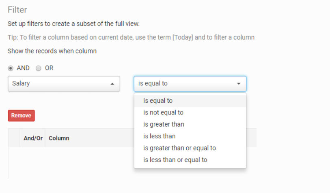The width and height of the screenshot is (330, 193).
Task: Click the Salary dropdown arrow icon
Action: click(x=112, y=84)
